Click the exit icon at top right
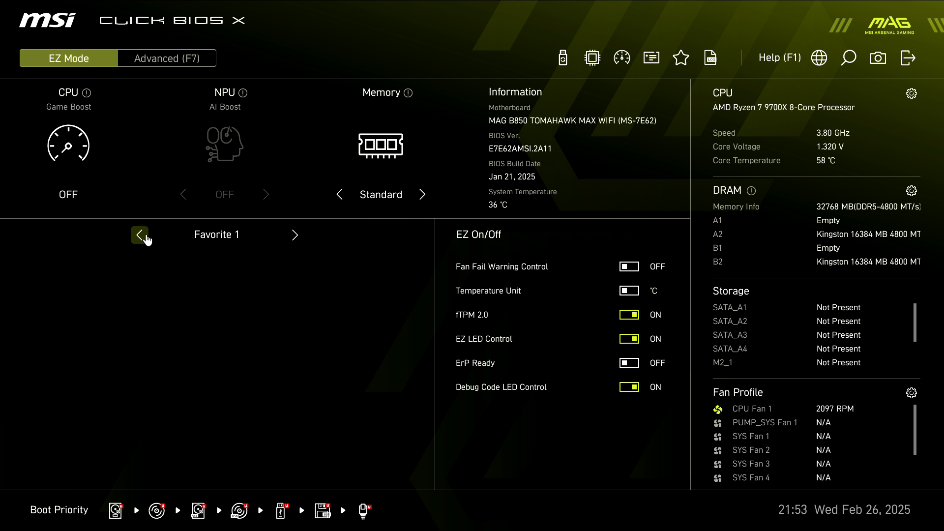 (x=908, y=58)
